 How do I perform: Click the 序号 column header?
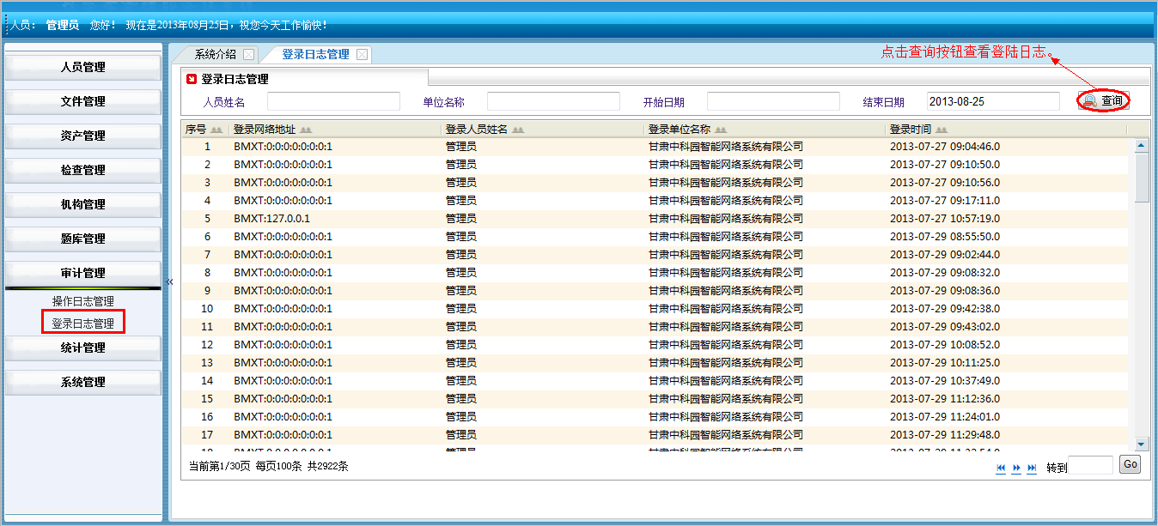coord(196,130)
